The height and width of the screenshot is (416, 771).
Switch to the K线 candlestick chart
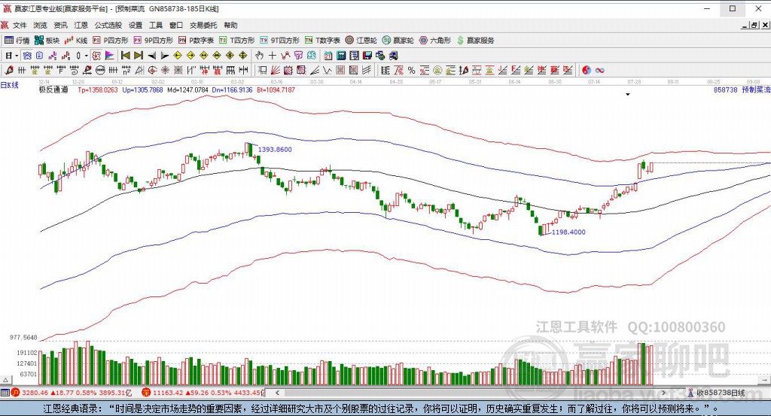pyautogui.click(x=76, y=41)
